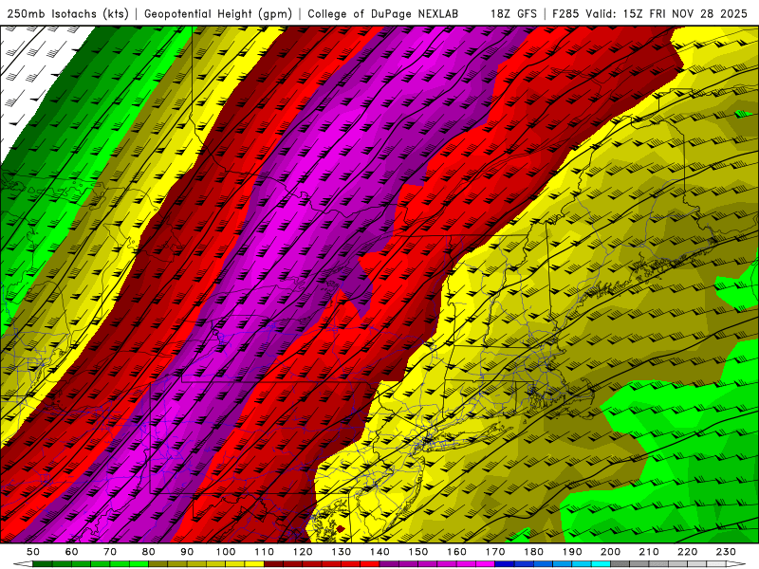
Task: Click the '18Z GFS' model run label
Action: (x=513, y=14)
